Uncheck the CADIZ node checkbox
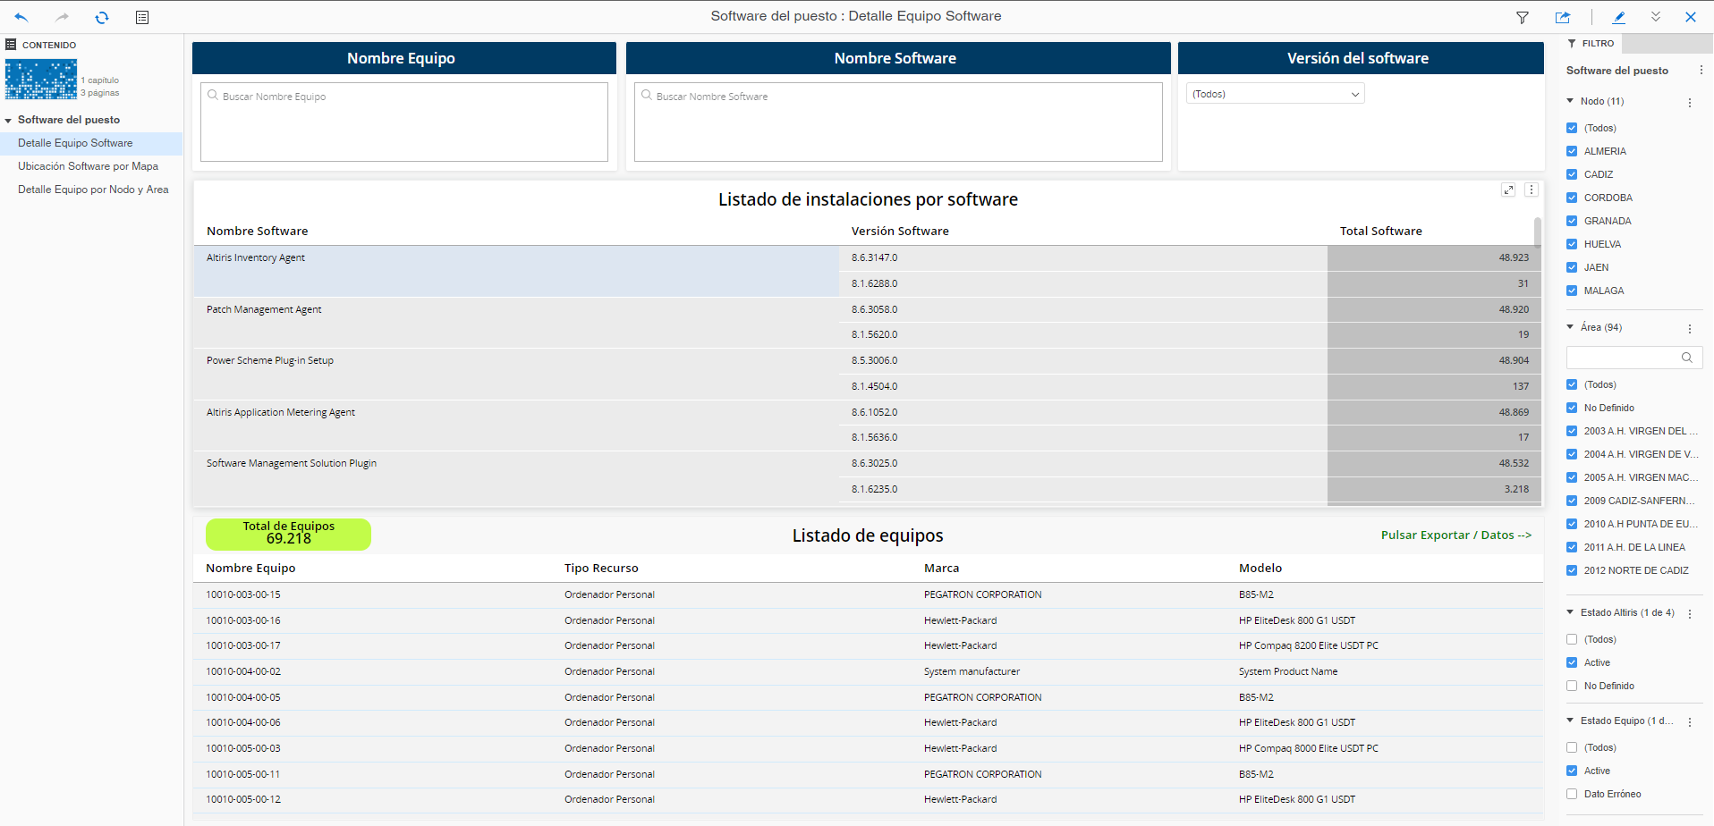The width and height of the screenshot is (1714, 826). point(1572,174)
